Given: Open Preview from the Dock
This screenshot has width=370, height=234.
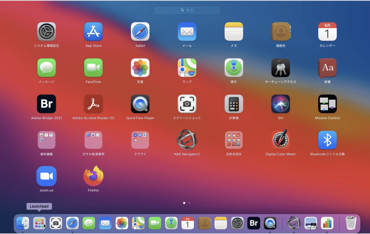Looking at the screenshot, I should pos(310,223).
